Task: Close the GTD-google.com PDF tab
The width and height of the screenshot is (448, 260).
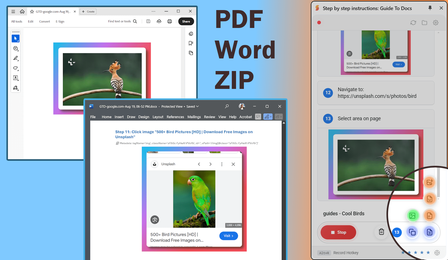Action: [75, 11]
